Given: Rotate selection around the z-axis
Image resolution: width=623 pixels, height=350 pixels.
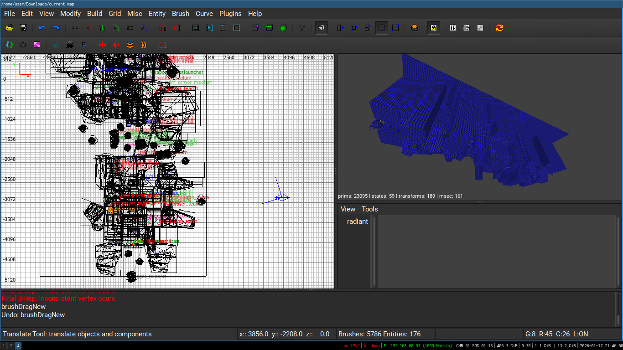Looking at the screenshot, I should [144, 28].
